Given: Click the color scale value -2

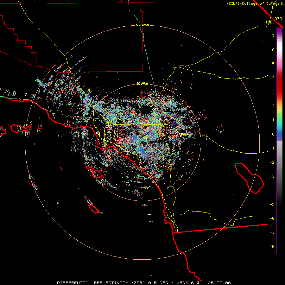Looking at the screenshot, I should (x=272, y=162).
